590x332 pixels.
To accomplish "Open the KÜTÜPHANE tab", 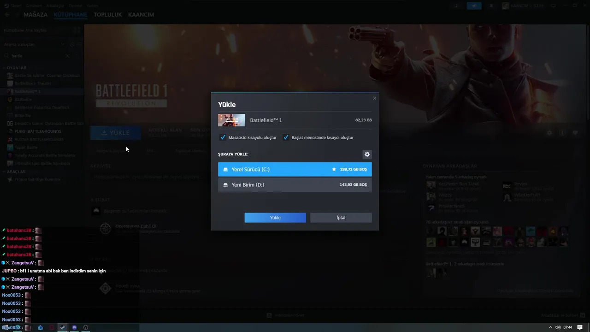I will pos(71,15).
